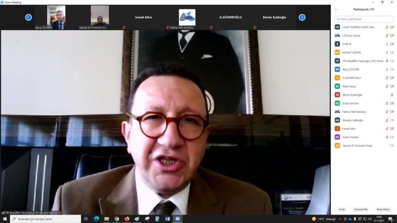Select Fatma Telli Karakoç video thumbnail
The width and height of the screenshot is (397, 223).
(187, 18)
